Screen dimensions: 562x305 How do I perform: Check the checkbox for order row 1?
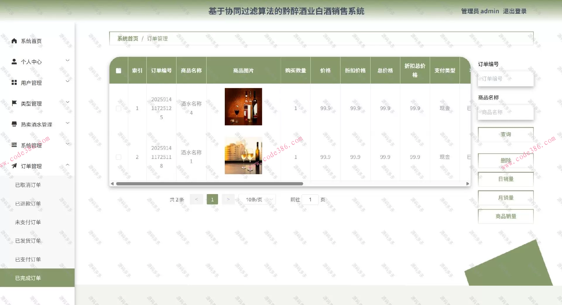tap(119, 108)
